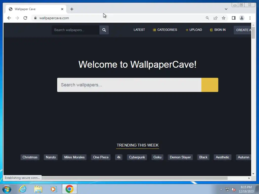Open Windows Explorer folder in taskbar

[x=38, y=189]
